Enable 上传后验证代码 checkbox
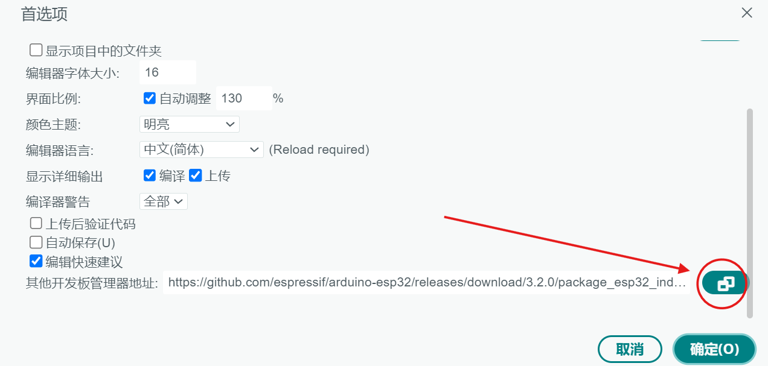 tap(36, 224)
